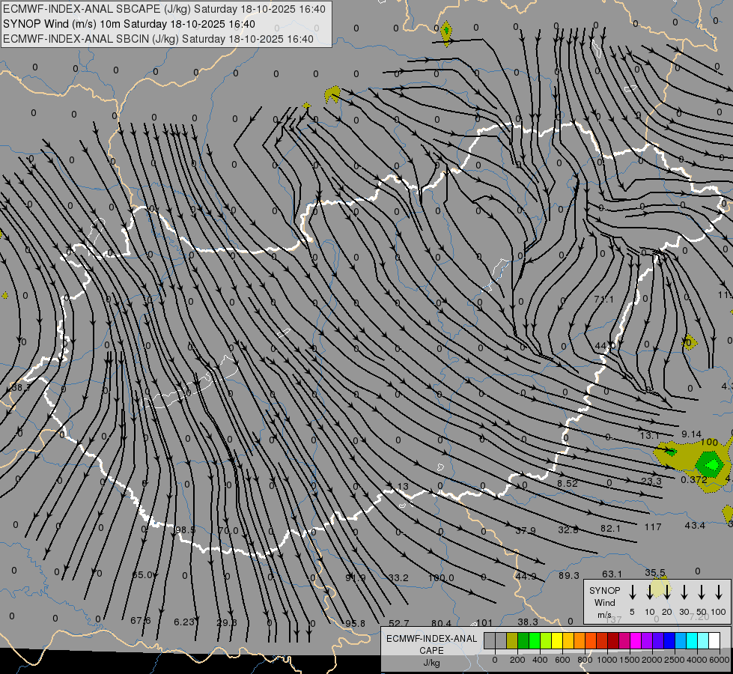Click the 98.5 CAPE value on map
This screenshot has height=674, width=733.
(185, 530)
